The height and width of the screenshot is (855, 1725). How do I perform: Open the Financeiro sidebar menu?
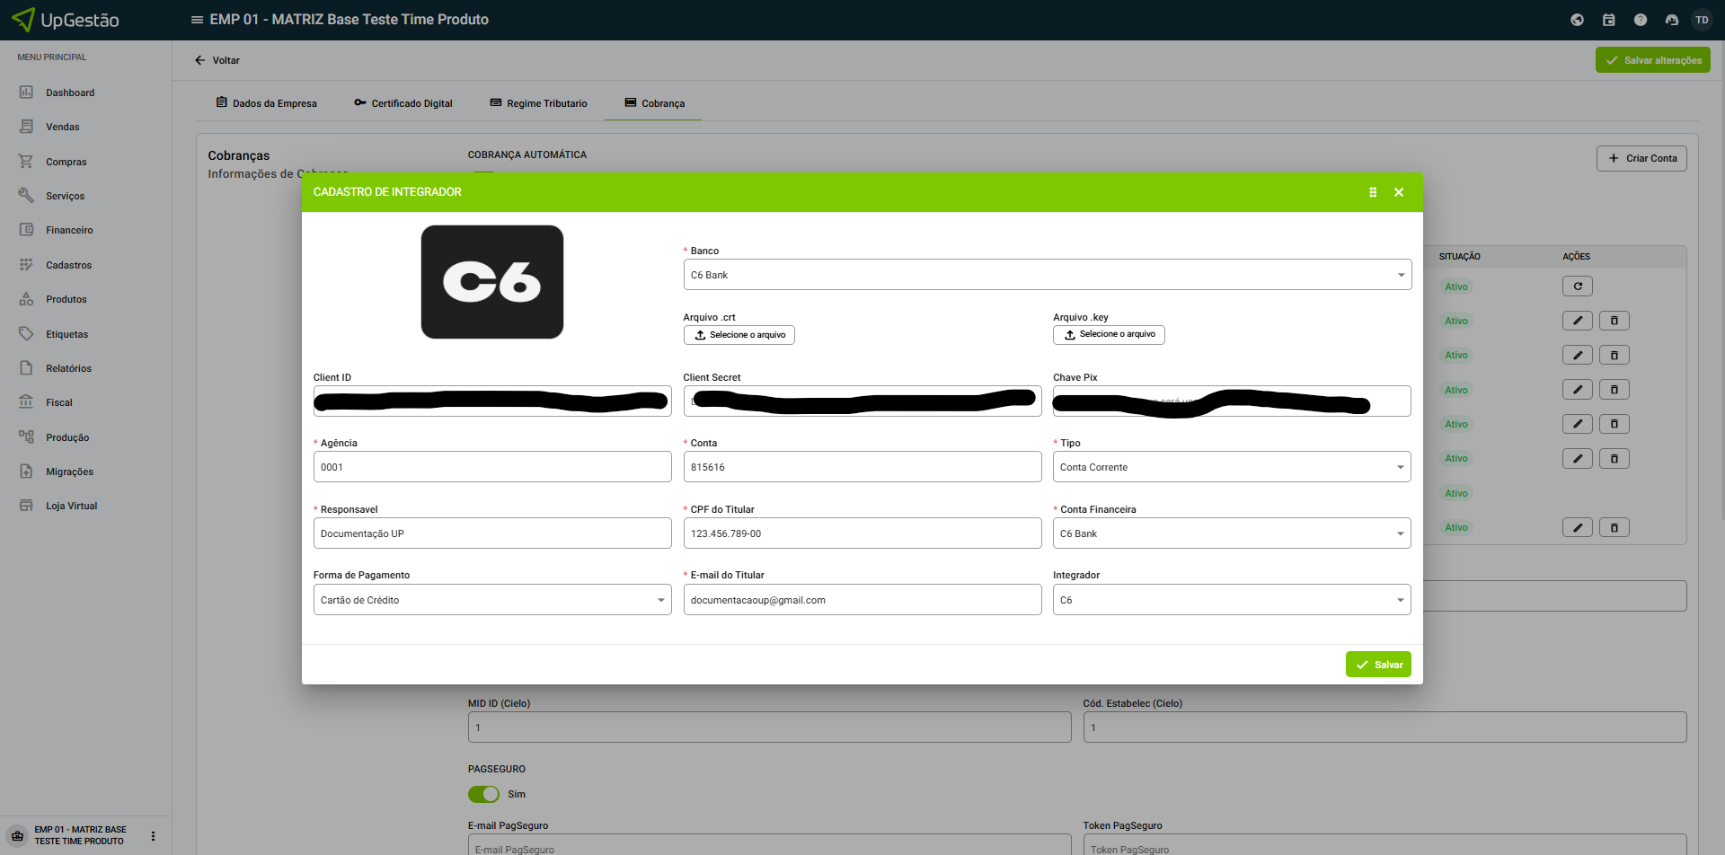point(69,230)
